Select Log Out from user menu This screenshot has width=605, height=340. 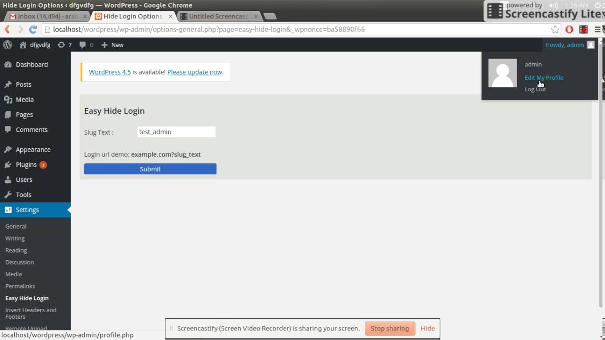(x=535, y=89)
